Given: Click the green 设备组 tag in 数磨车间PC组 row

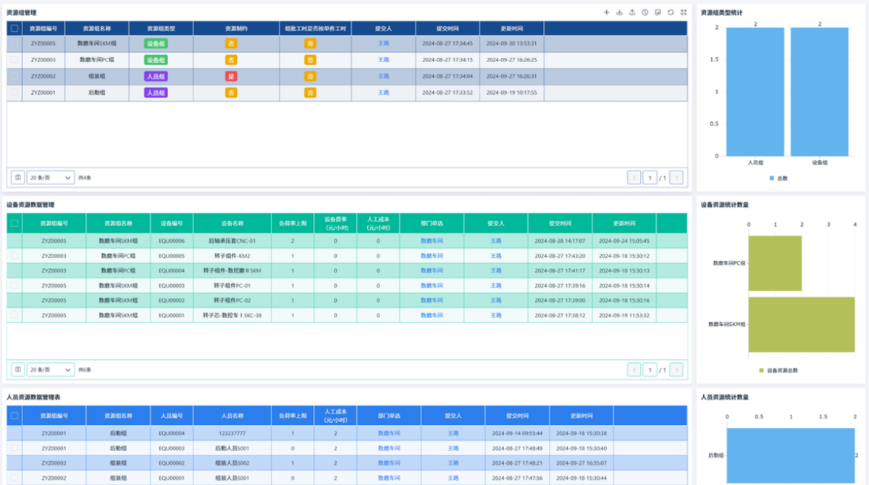Looking at the screenshot, I should pos(156,60).
